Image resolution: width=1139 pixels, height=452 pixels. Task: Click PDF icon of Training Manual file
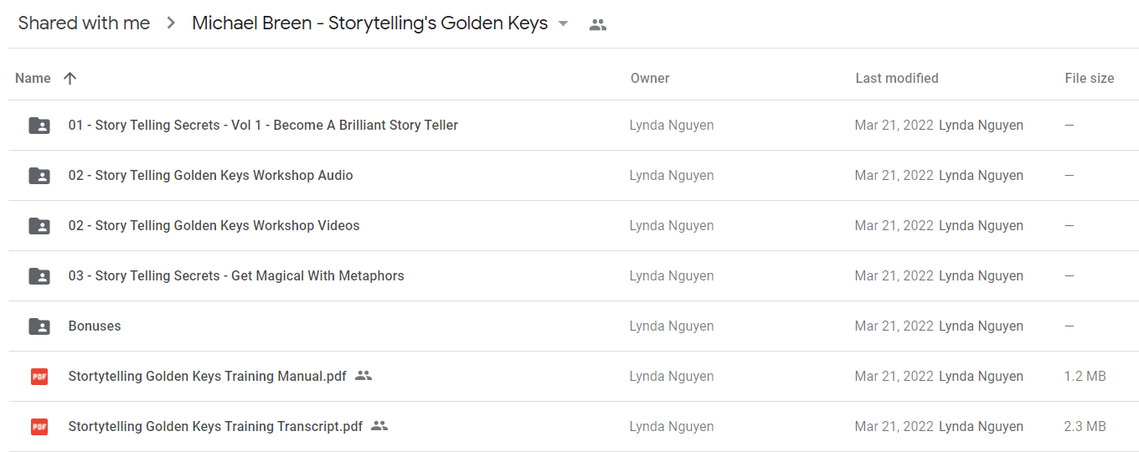39,377
